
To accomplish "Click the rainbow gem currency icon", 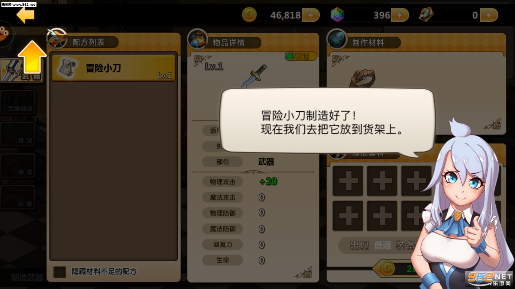I will pyautogui.click(x=337, y=15).
